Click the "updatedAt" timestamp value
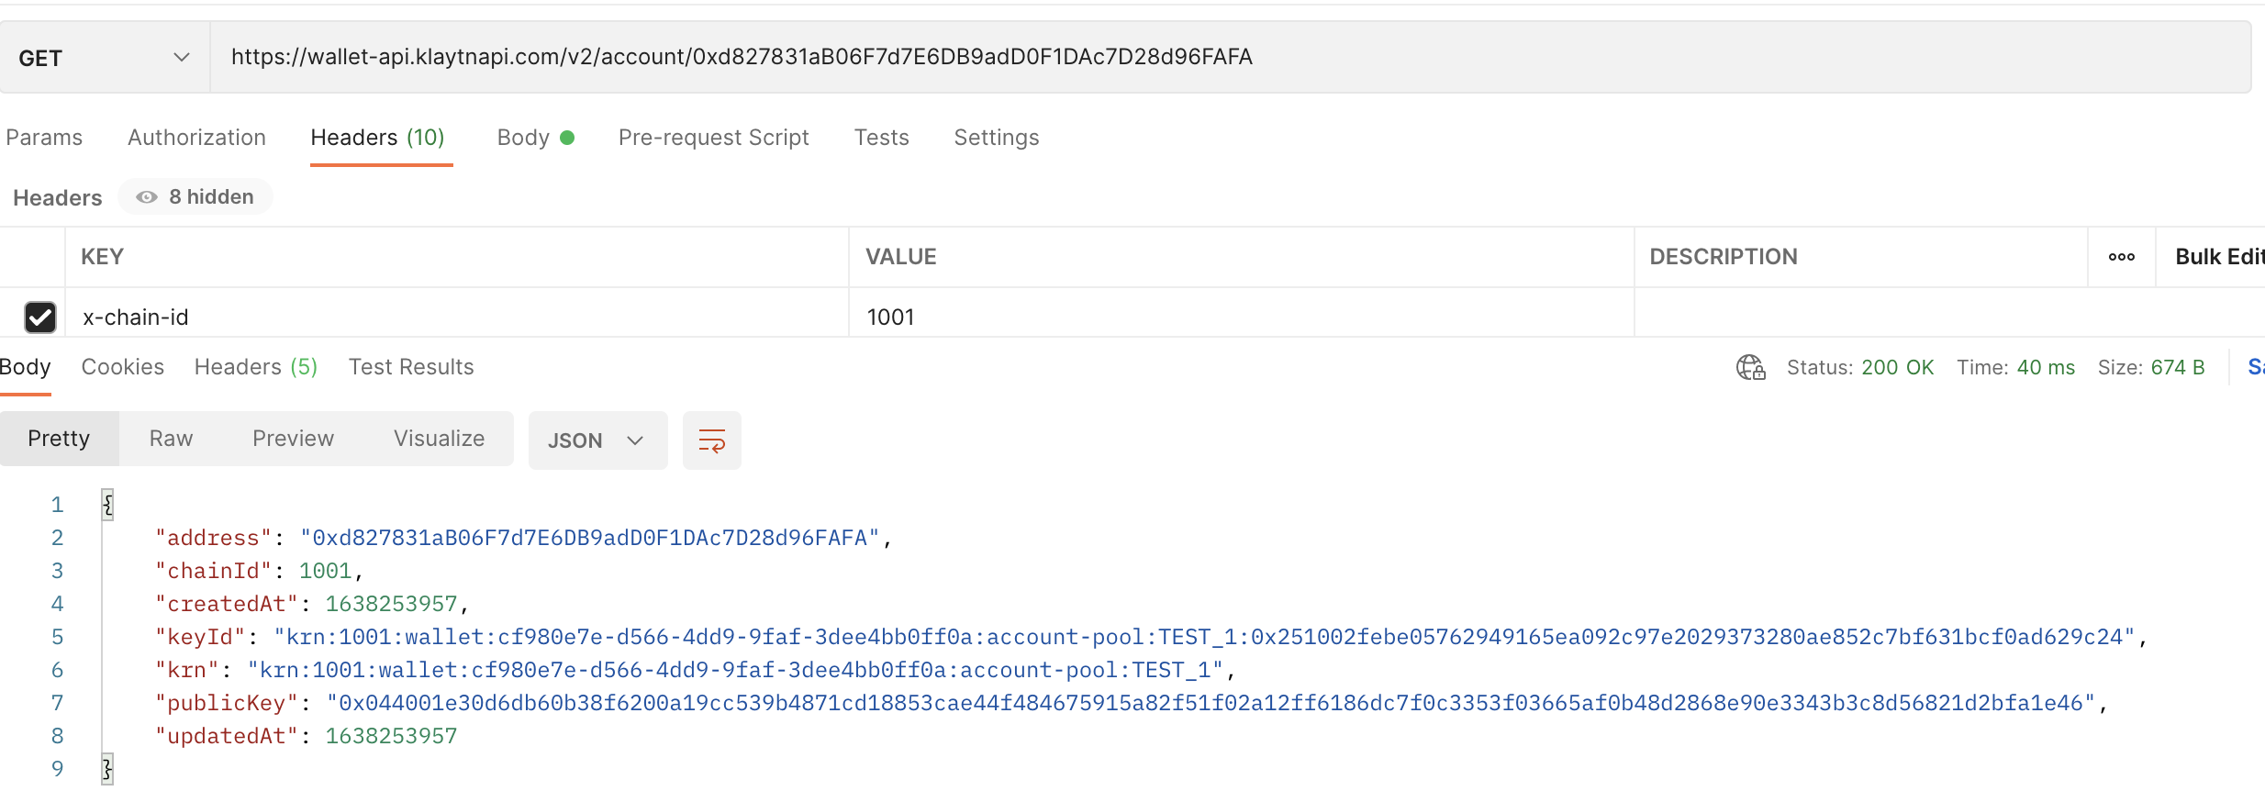 click(x=391, y=736)
